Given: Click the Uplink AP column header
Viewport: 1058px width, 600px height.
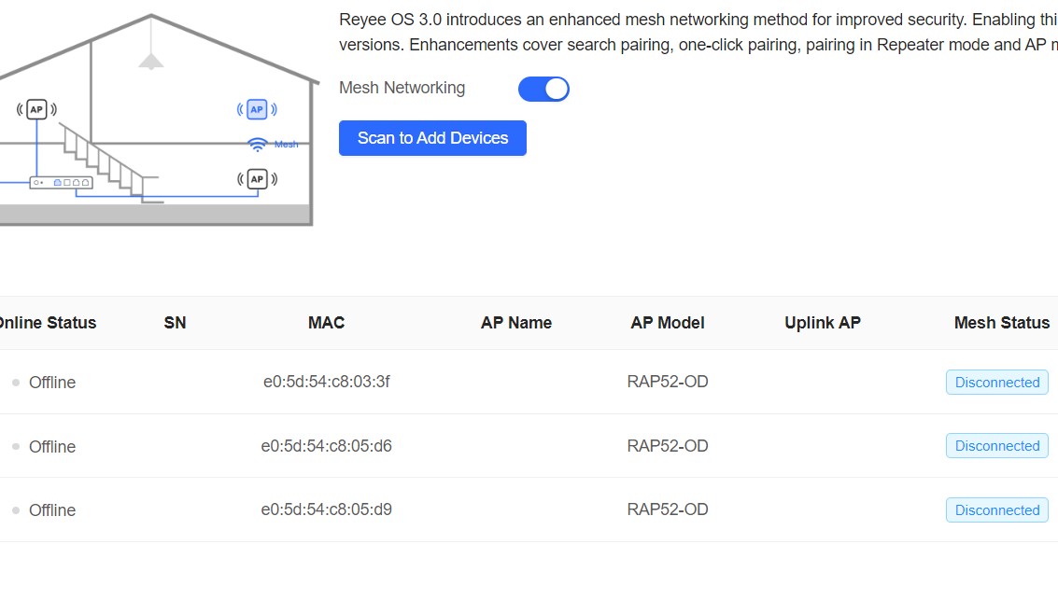Looking at the screenshot, I should coord(822,323).
